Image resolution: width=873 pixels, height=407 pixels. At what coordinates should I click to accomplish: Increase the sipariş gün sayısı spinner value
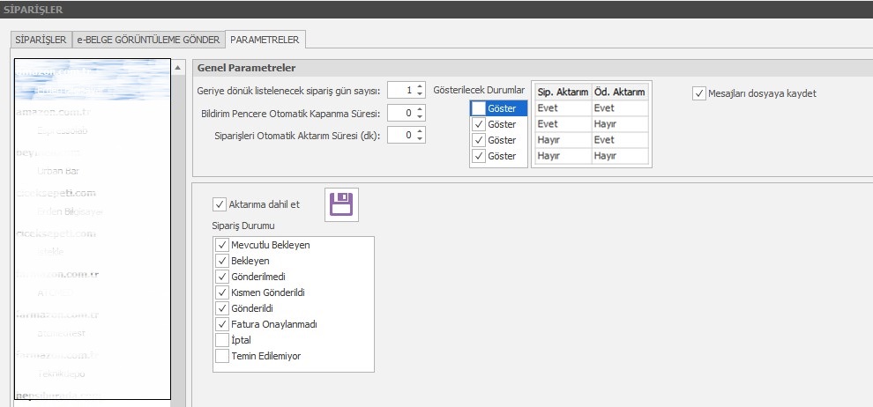click(420, 85)
